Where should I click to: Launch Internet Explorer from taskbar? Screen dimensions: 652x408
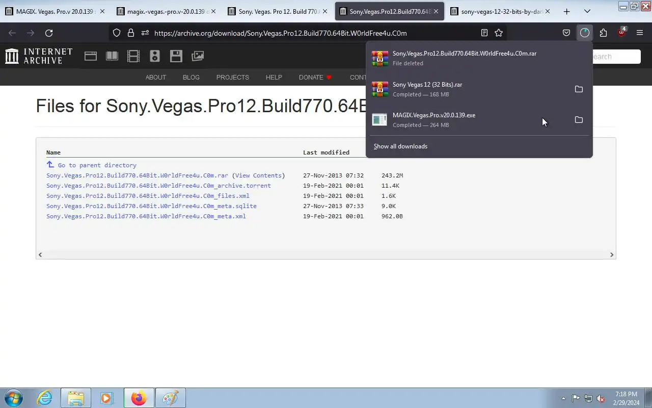(45, 398)
